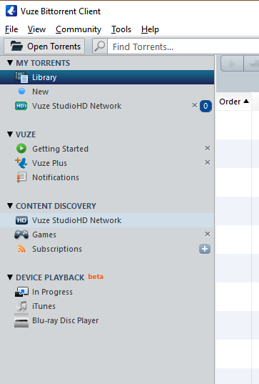This screenshot has width=259, height=384.
Task: Click the Find Torrents search field
Action: coord(183,46)
